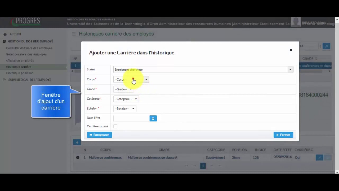The width and height of the screenshot is (339, 191).
Task: Click the Date Effet input field
Action: click(x=131, y=118)
